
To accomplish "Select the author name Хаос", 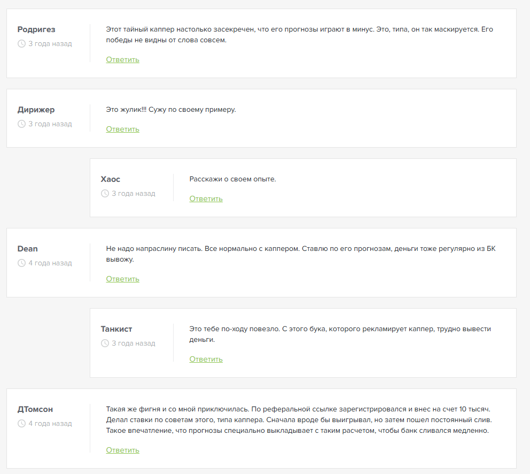I will coord(111,179).
